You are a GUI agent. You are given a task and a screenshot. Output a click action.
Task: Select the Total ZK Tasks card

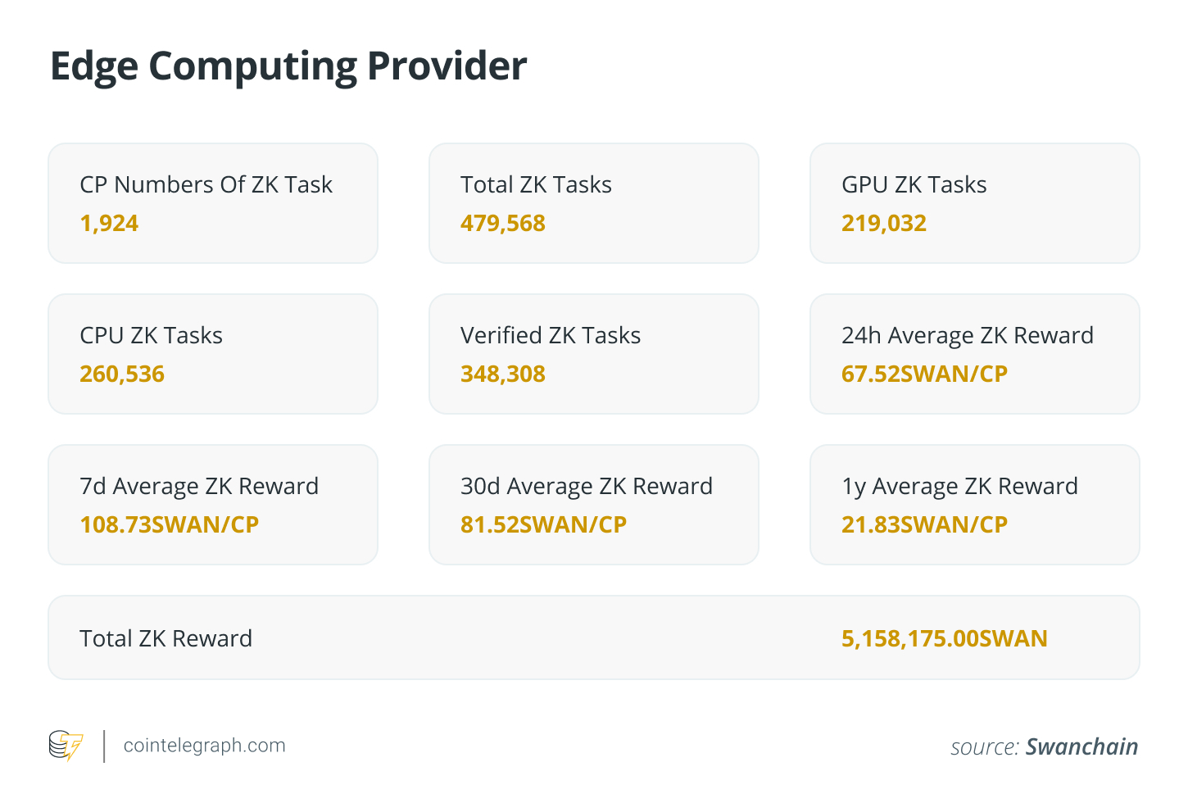coord(594,203)
